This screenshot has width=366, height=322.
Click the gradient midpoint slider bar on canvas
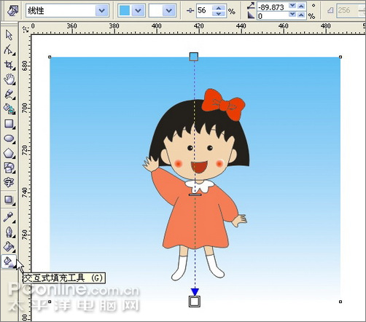[x=195, y=195]
